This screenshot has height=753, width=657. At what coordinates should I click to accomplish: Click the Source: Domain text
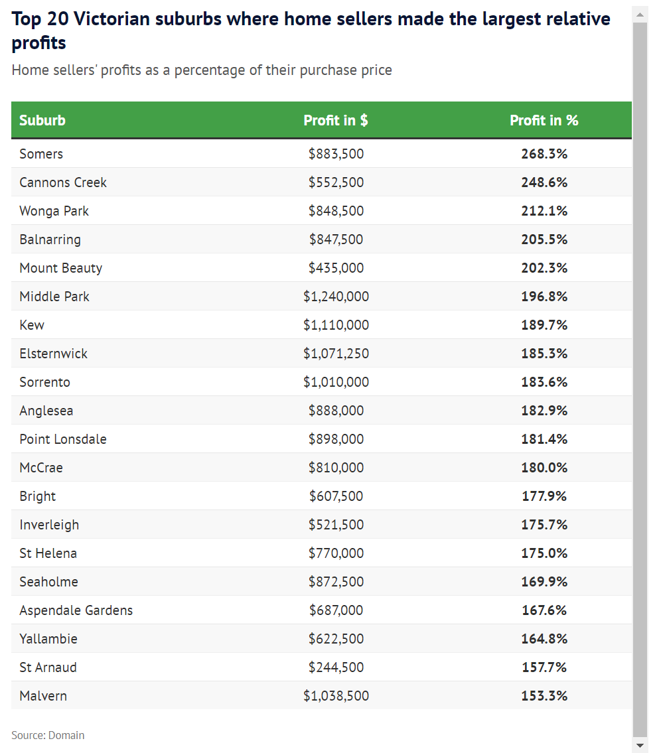click(48, 735)
